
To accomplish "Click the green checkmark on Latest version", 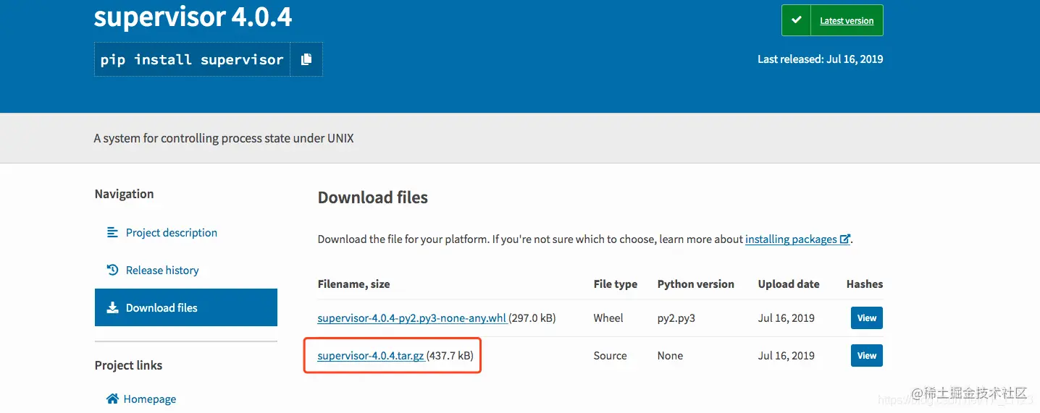I will click(797, 20).
